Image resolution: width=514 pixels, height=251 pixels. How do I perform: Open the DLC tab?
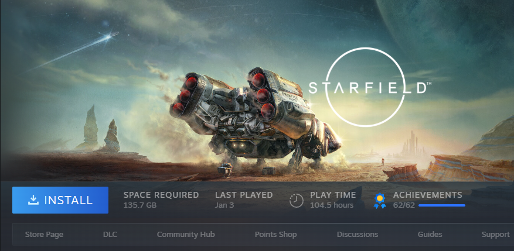click(x=110, y=234)
